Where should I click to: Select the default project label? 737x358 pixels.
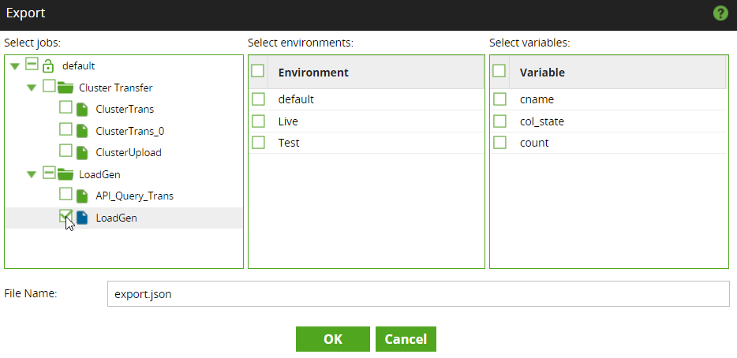click(x=78, y=66)
